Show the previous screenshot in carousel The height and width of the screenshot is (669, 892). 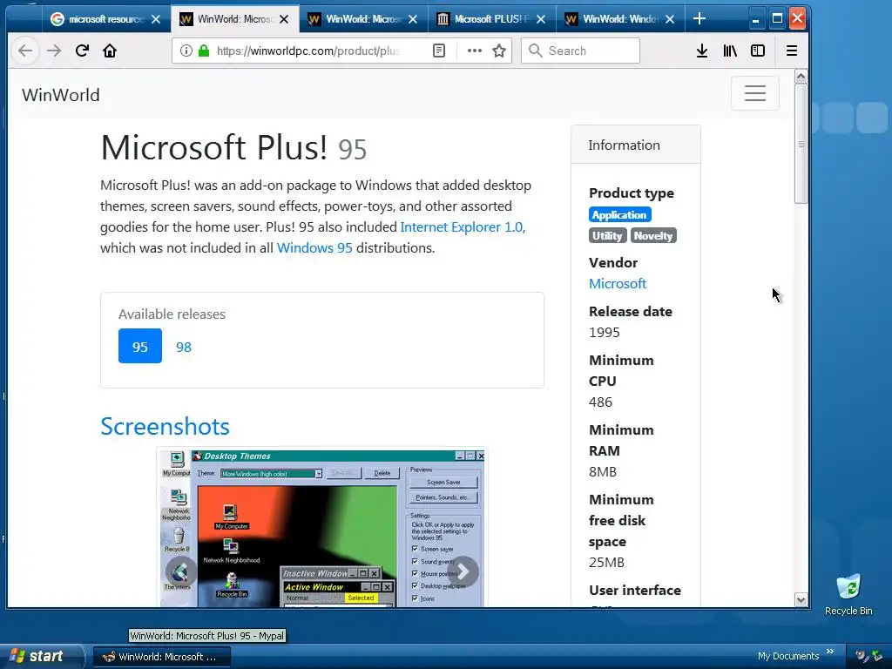tap(180, 571)
